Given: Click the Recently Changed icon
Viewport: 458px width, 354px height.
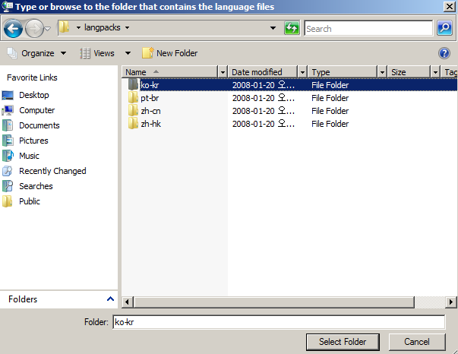Looking at the screenshot, I should (8, 171).
